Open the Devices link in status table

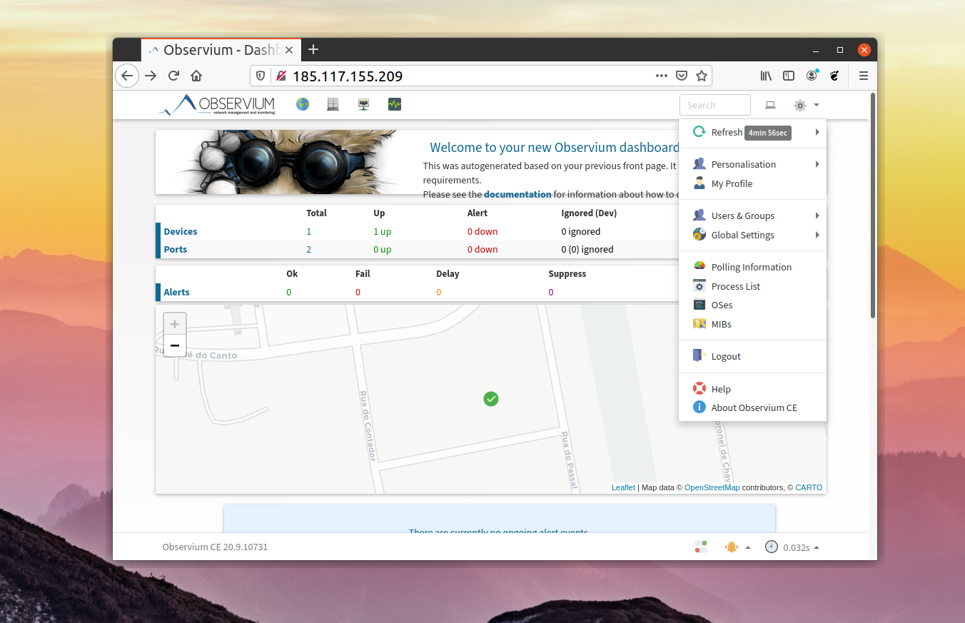181,231
